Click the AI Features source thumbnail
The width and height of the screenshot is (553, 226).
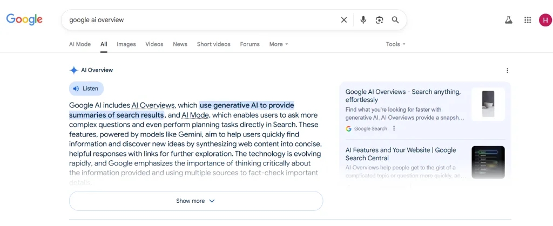tap(488, 162)
